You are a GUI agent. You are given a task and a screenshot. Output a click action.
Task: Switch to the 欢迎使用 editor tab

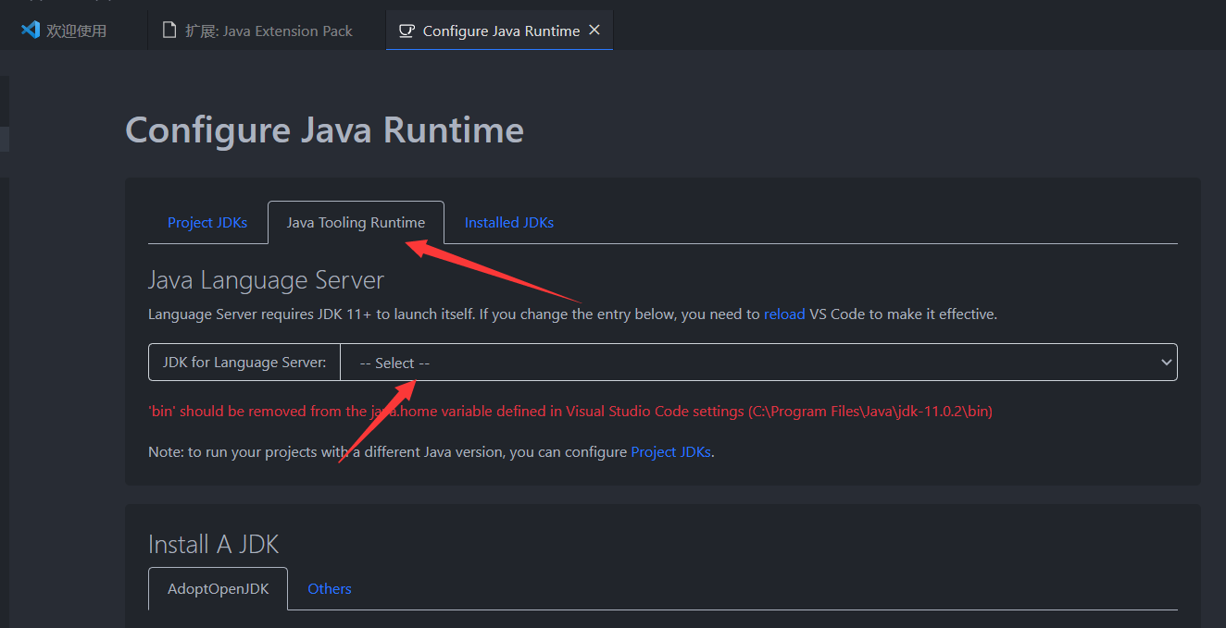[74, 31]
